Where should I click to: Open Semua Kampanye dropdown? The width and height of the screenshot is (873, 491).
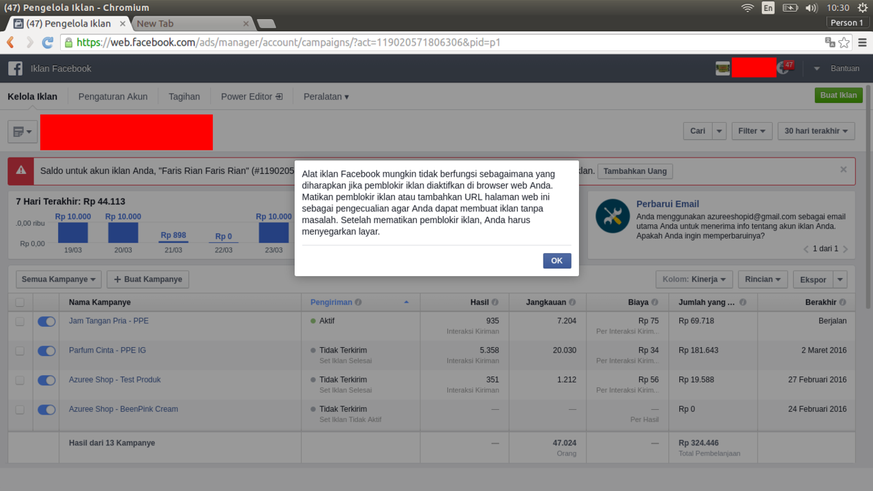pyautogui.click(x=59, y=280)
